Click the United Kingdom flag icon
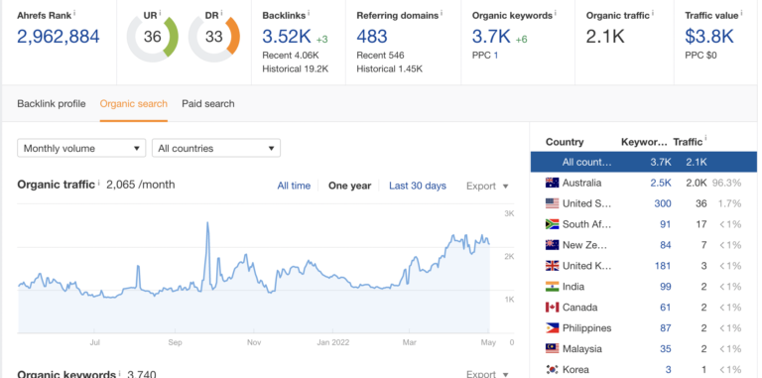The height and width of the screenshot is (378, 762). pos(552,266)
